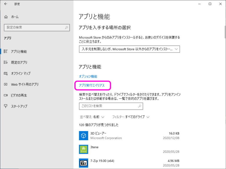The image size is (226, 169).
Task: Focus the このリストを検索 field
Action: coord(111,106)
